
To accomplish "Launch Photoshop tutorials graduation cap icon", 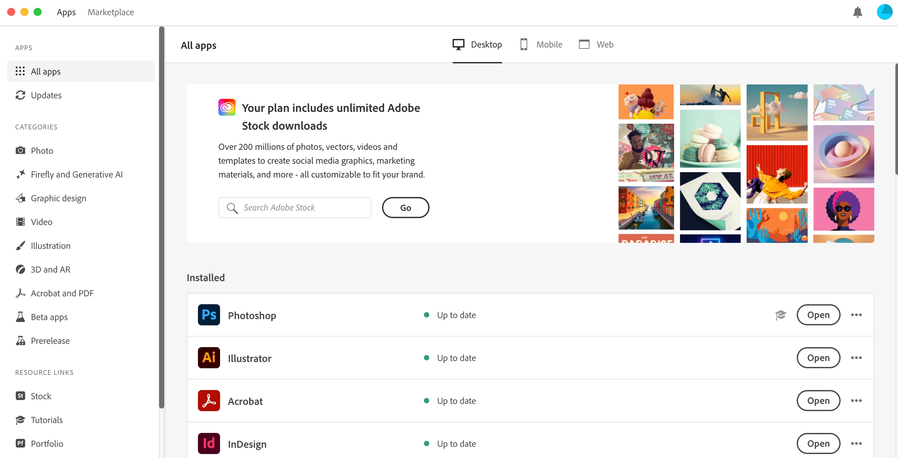I will click(780, 315).
